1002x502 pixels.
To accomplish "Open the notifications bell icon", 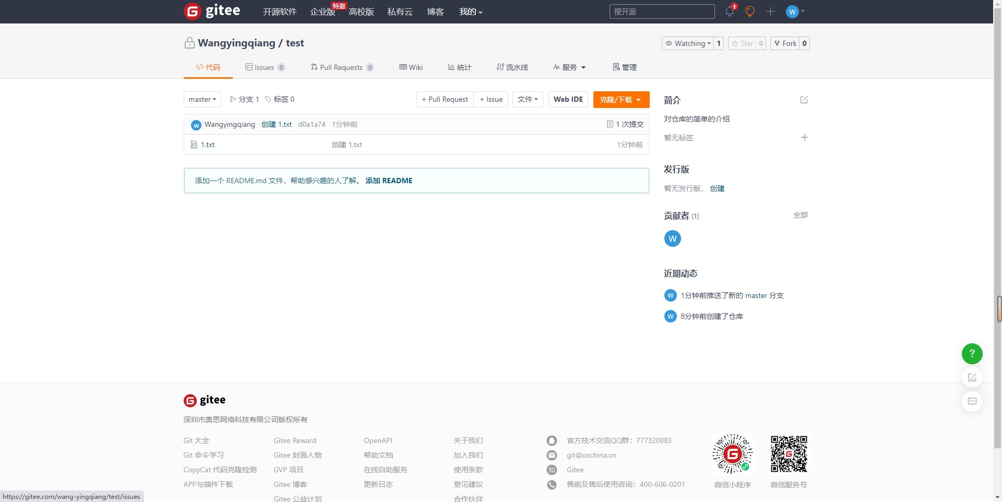I will click(729, 11).
